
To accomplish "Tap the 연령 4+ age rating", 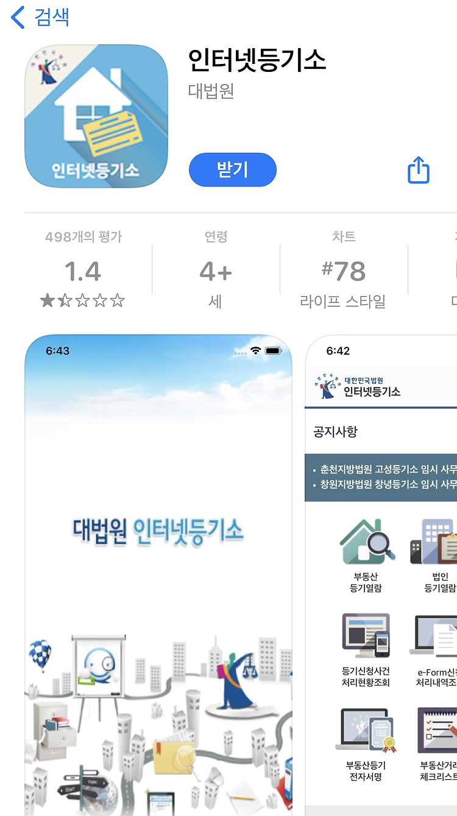I will coord(216,271).
